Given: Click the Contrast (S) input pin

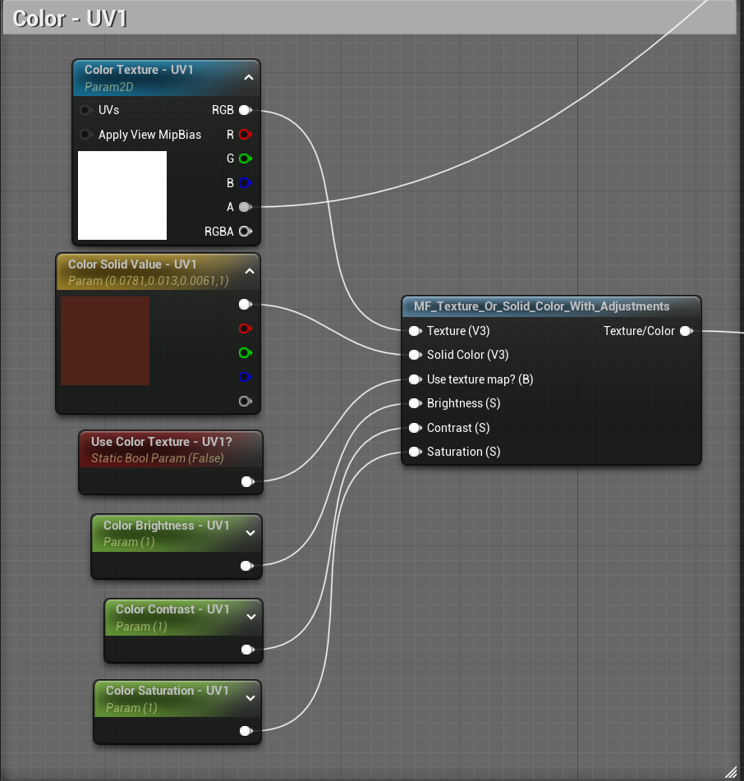Looking at the screenshot, I should coord(415,428).
